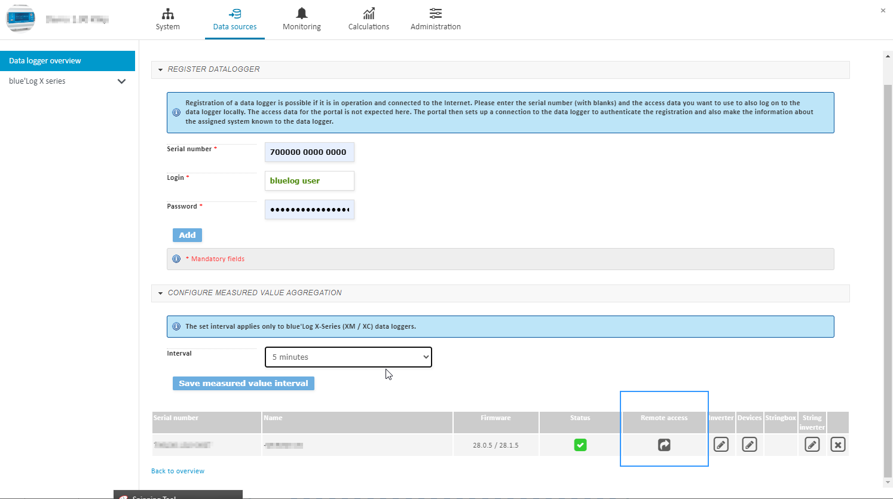Click the data logger device thumbnail
This screenshot has height=499, width=893.
pos(21,19)
